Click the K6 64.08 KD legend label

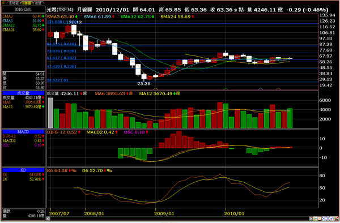click(57, 170)
